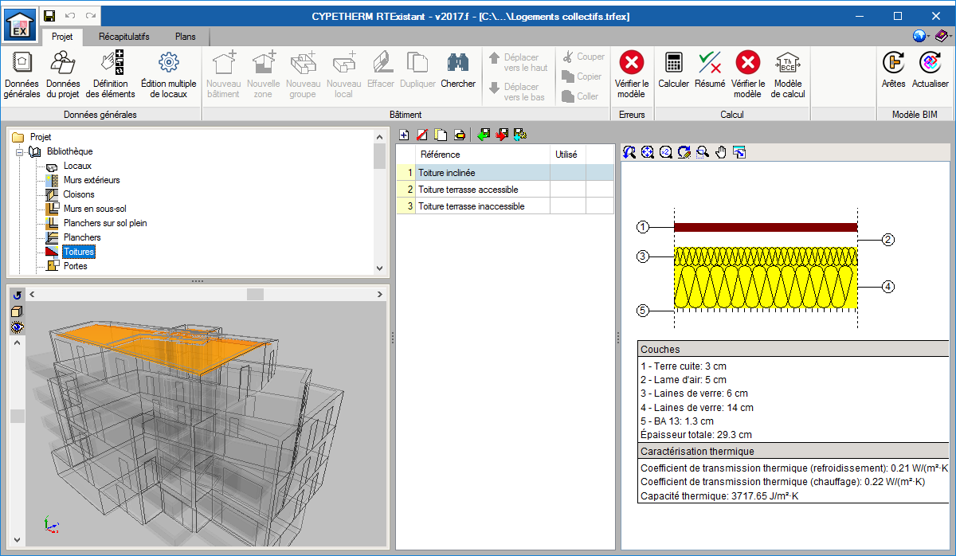956x556 pixels.
Task: Toggle the 3D box view mode
Action: pos(17,311)
